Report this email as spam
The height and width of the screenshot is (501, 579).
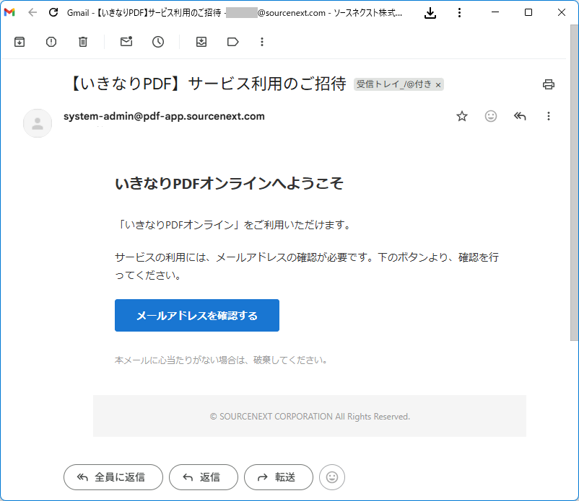tap(51, 42)
